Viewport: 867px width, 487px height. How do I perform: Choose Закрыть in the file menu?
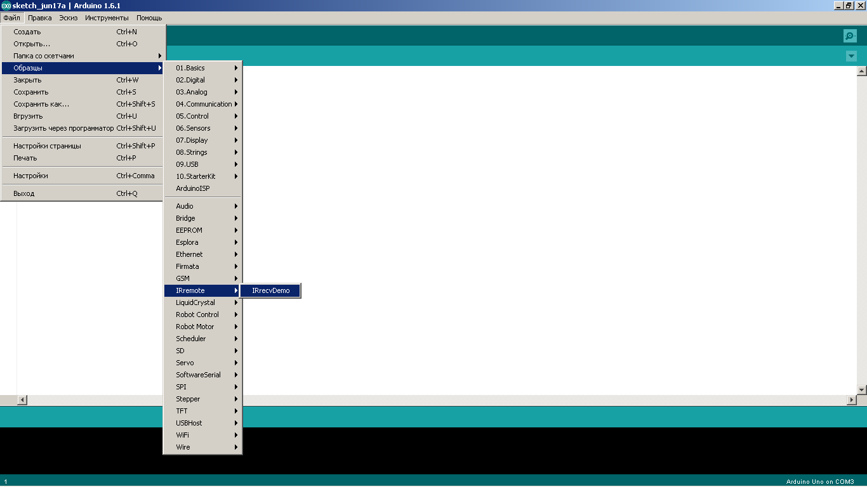click(x=83, y=80)
